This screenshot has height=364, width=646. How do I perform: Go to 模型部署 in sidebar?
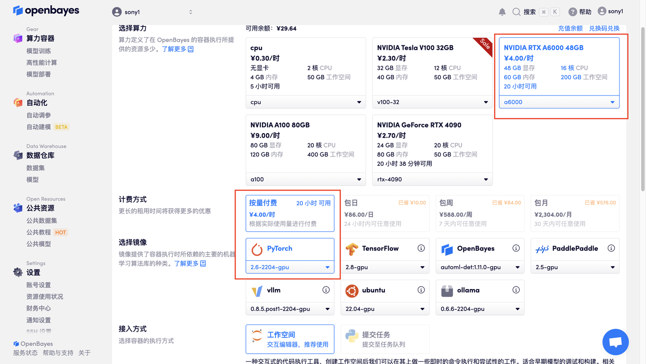click(x=39, y=74)
